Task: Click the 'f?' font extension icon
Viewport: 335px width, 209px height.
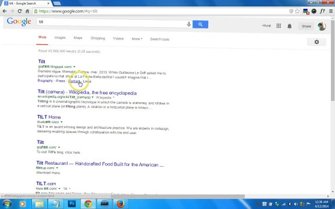Action: (x=322, y=11)
